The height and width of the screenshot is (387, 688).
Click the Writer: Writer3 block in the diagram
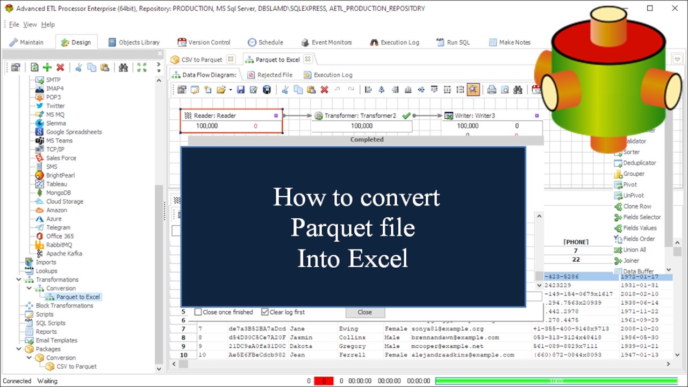tap(492, 123)
